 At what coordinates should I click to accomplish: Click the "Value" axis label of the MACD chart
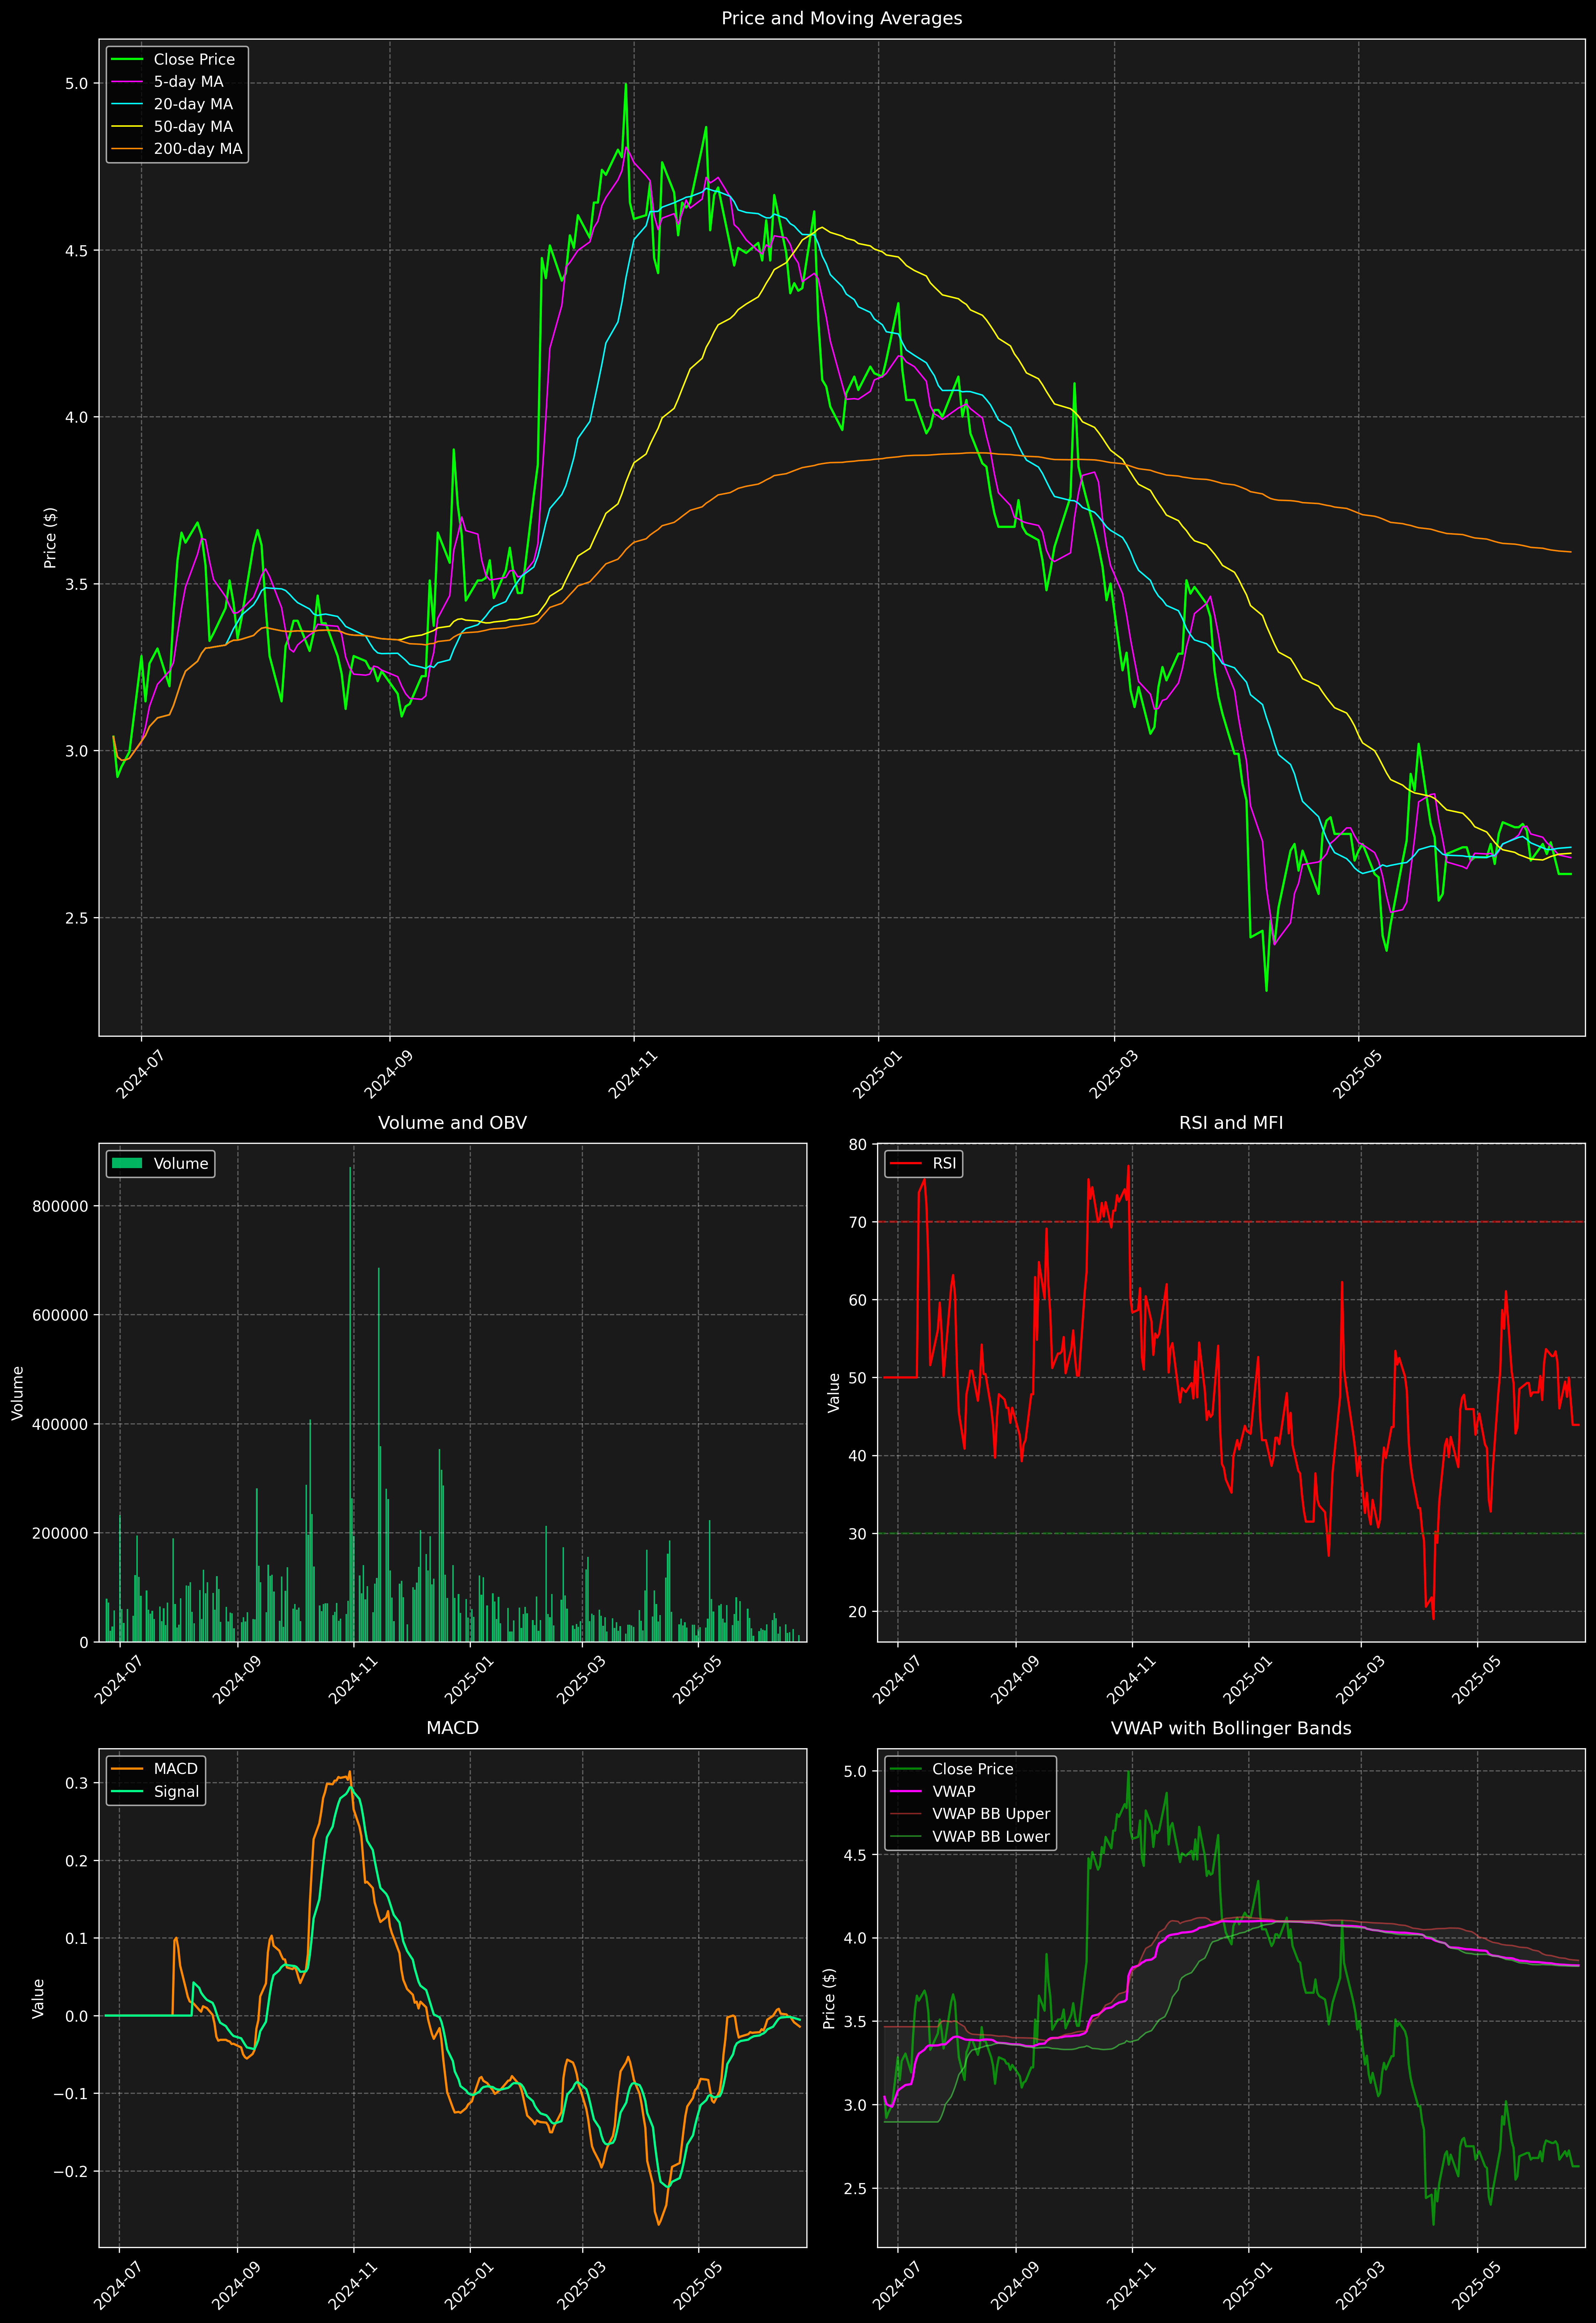pyautogui.click(x=38, y=1998)
